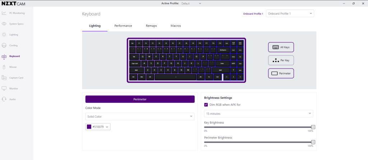
Task: Switch to the Performance tab
Action: tap(123, 26)
